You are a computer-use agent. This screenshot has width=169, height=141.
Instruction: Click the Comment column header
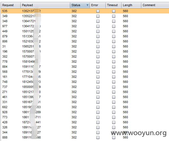coord(155,5)
